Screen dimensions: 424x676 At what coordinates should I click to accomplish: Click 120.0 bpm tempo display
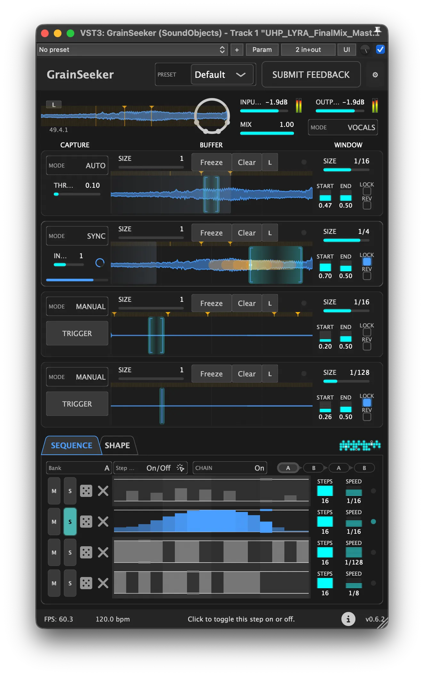click(x=113, y=619)
